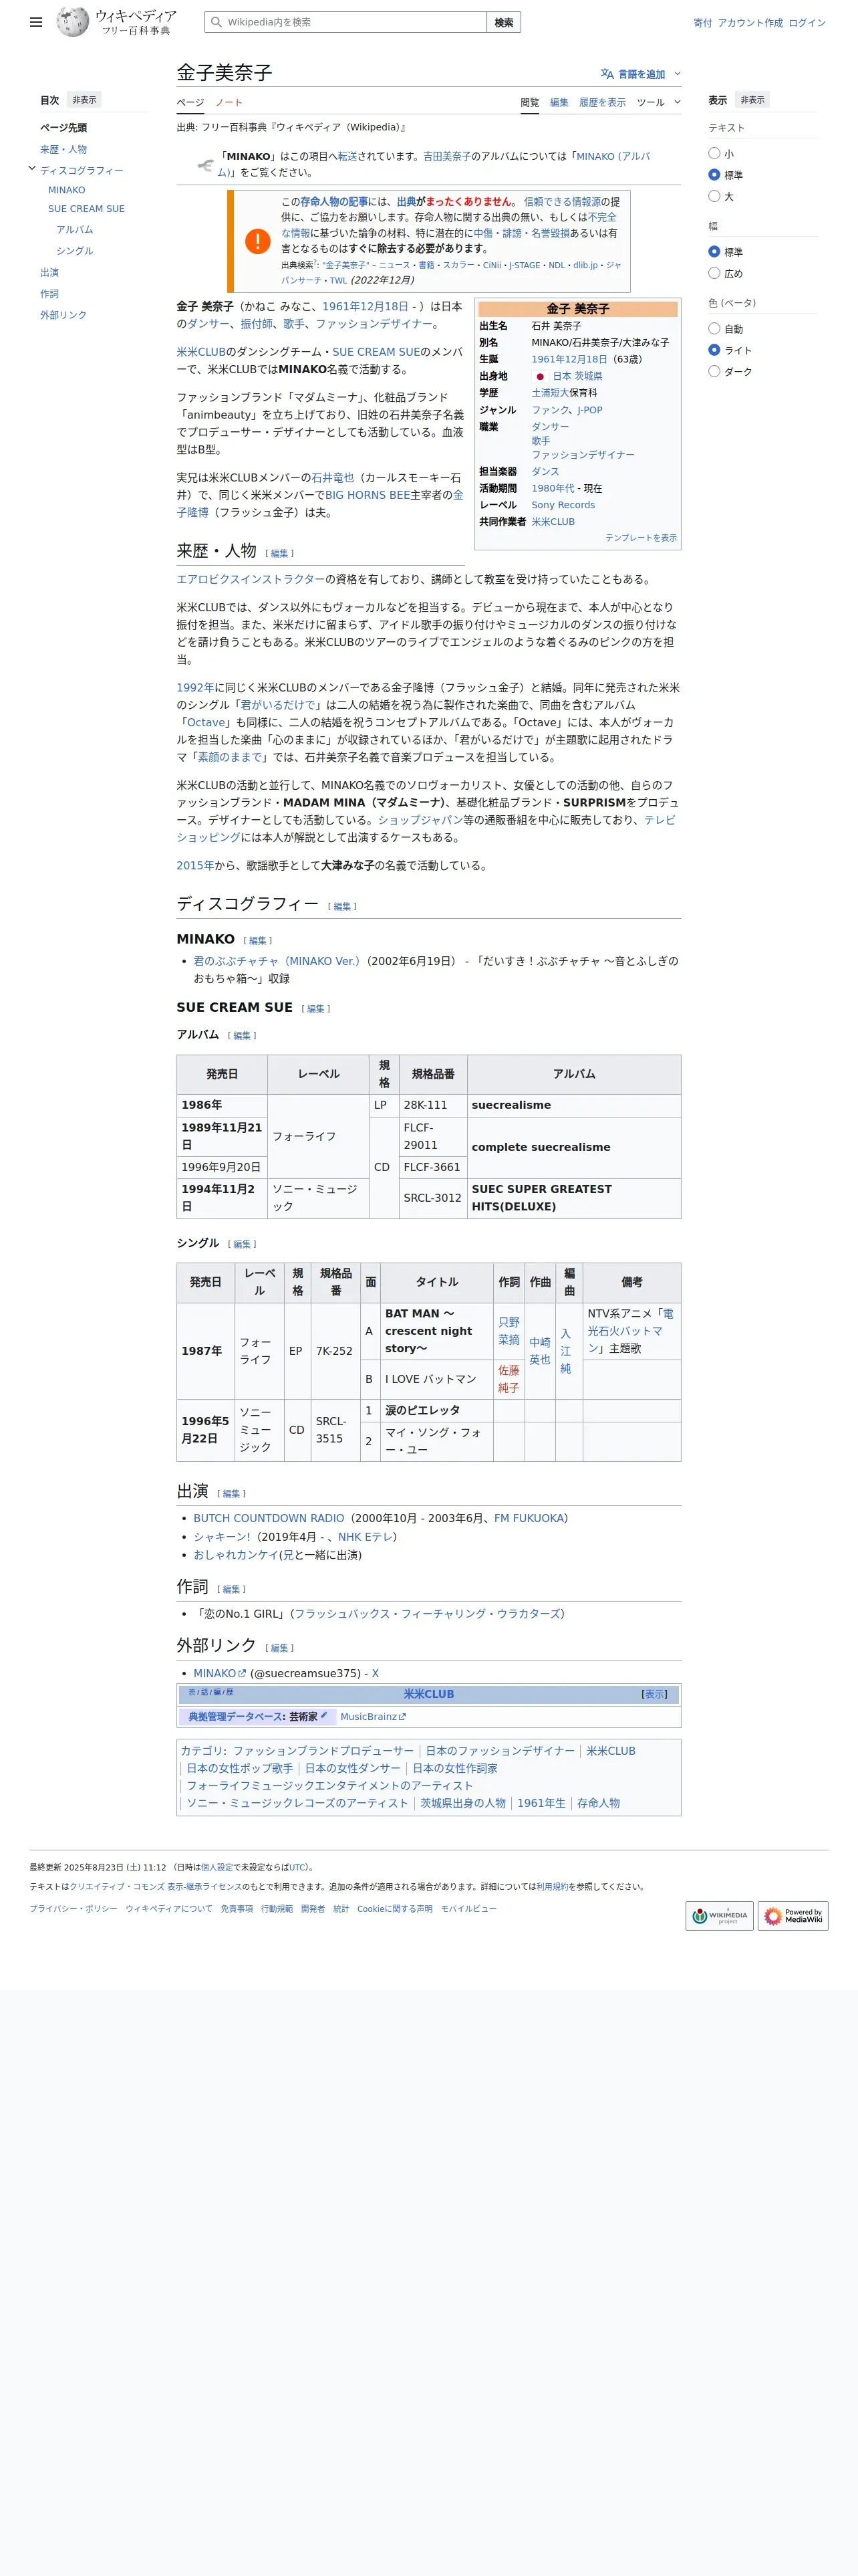Jump to シングル in contents sidebar
Screen dimensions: 858x2576
coord(75,251)
